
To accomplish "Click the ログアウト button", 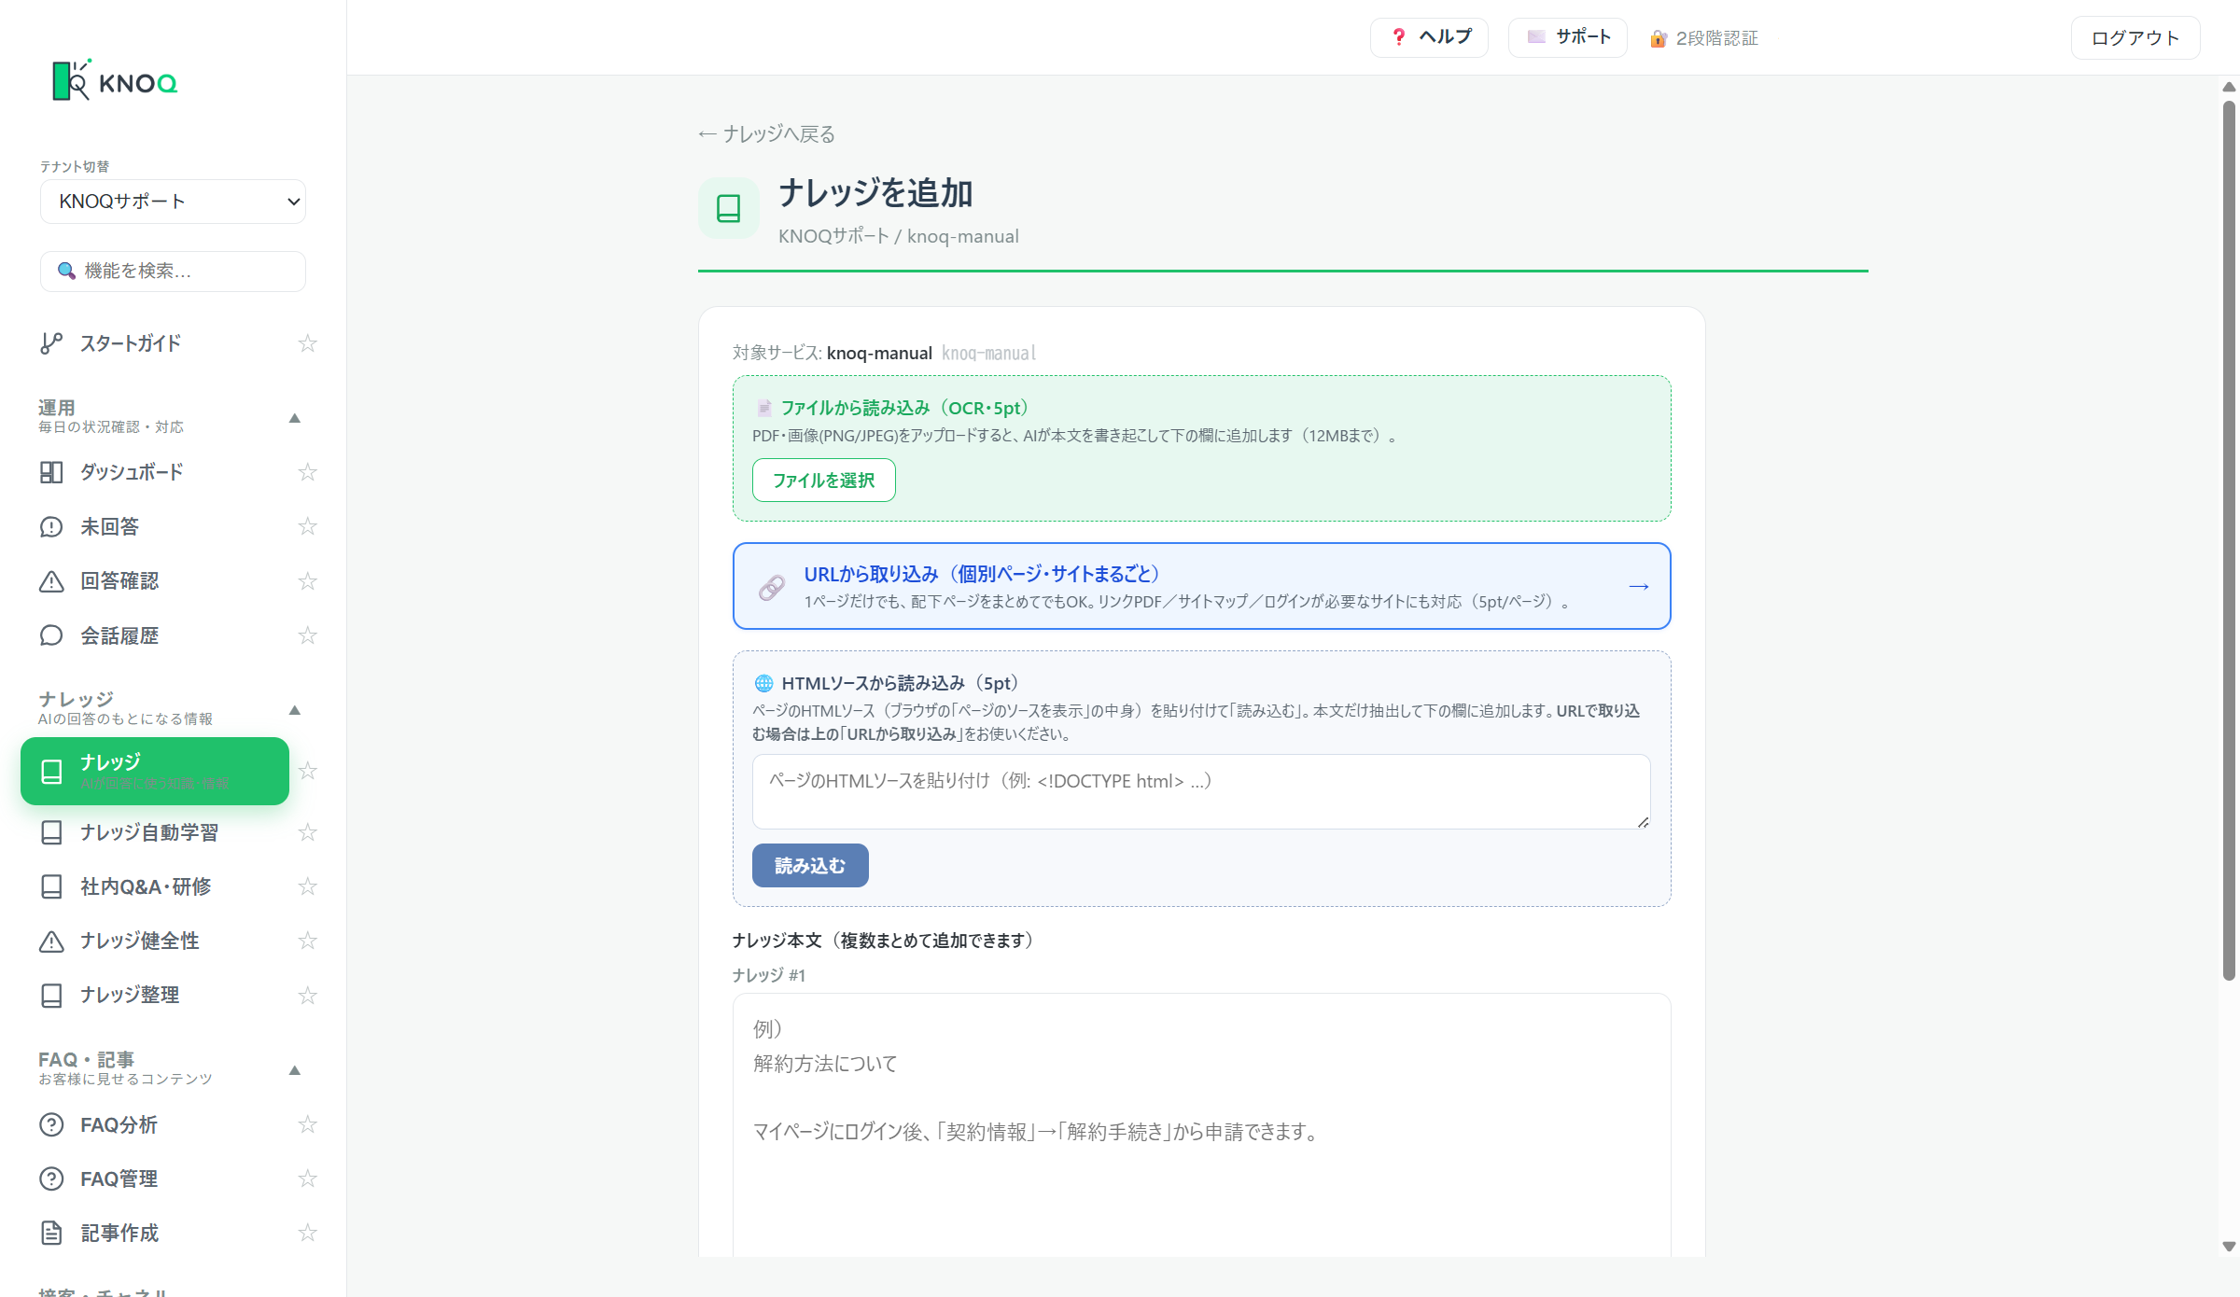I will (x=2135, y=37).
